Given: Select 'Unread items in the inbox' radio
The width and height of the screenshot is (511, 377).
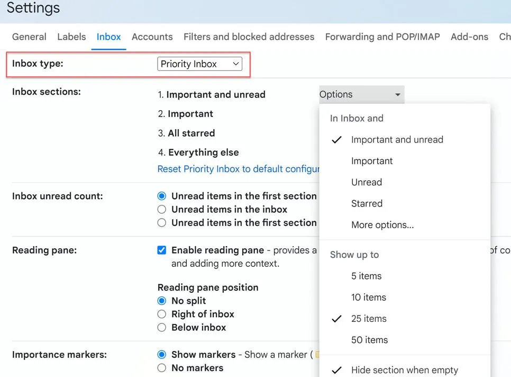Looking at the screenshot, I should tap(162, 209).
